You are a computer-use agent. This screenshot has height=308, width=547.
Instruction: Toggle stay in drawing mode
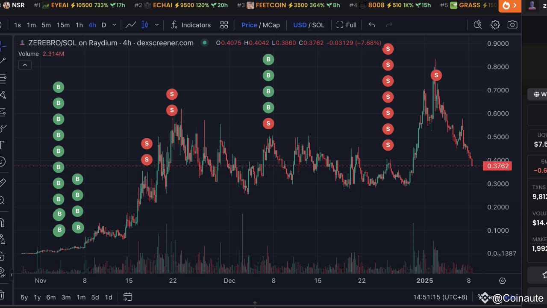pyautogui.click(x=3, y=239)
